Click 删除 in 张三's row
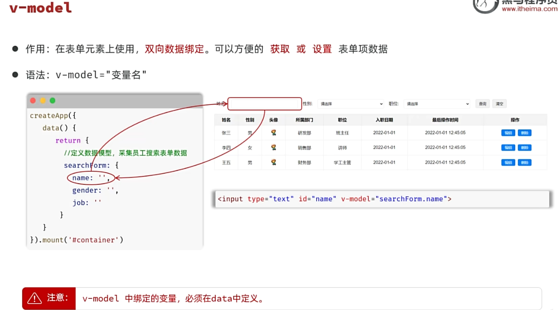Viewport: 560px width, 310px height. pos(525,132)
